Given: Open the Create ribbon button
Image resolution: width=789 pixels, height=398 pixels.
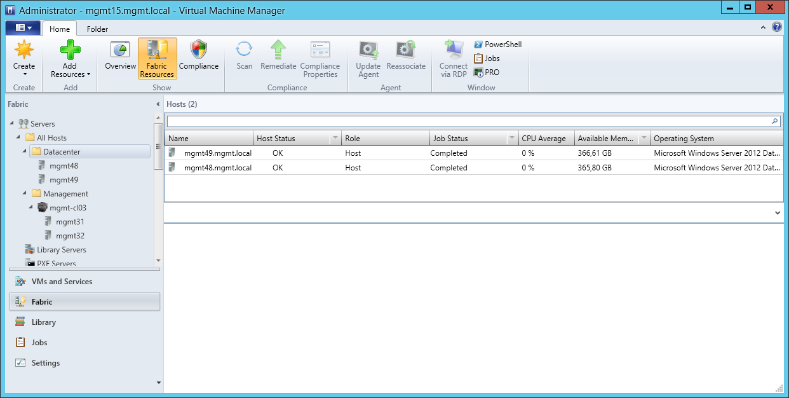Looking at the screenshot, I should [x=24, y=58].
